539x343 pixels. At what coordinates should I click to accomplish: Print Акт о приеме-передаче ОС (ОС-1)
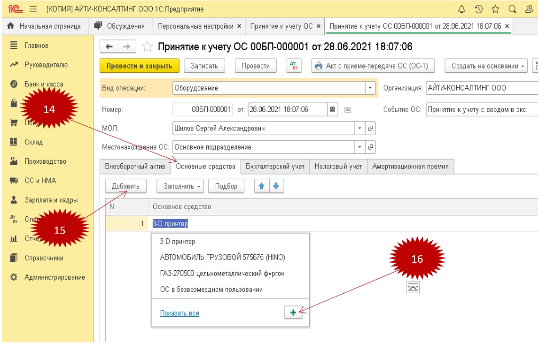(x=373, y=66)
